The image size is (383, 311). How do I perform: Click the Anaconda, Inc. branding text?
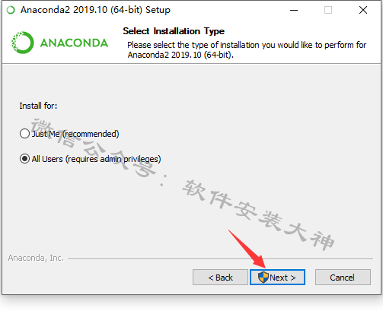36,258
